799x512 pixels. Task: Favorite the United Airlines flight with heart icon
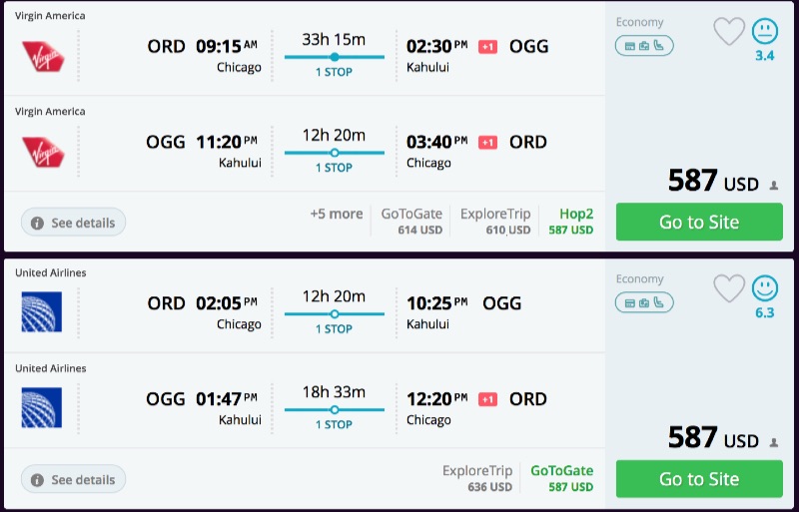729,289
